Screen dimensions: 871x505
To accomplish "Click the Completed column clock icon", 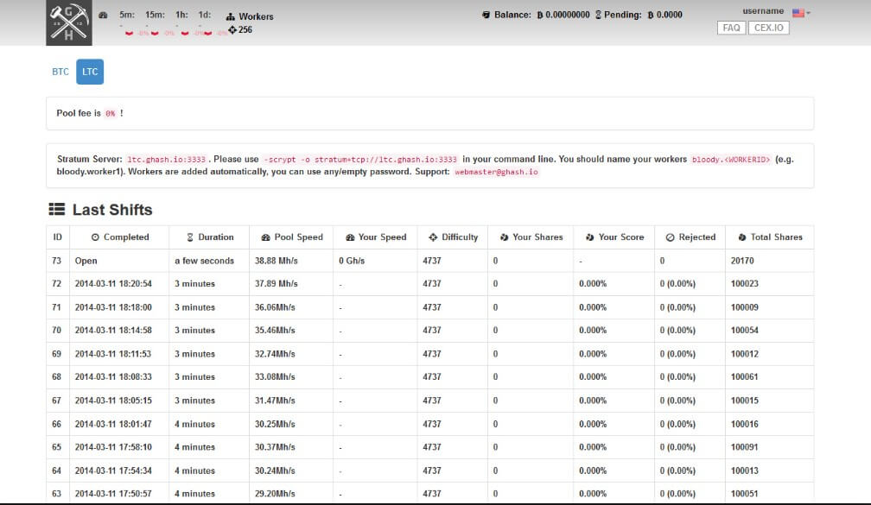I will pyautogui.click(x=95, y=237).
